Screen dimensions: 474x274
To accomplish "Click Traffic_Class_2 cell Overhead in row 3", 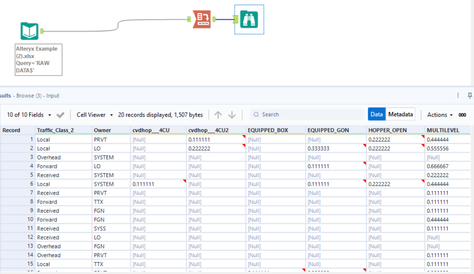I will tap(64, 157).
